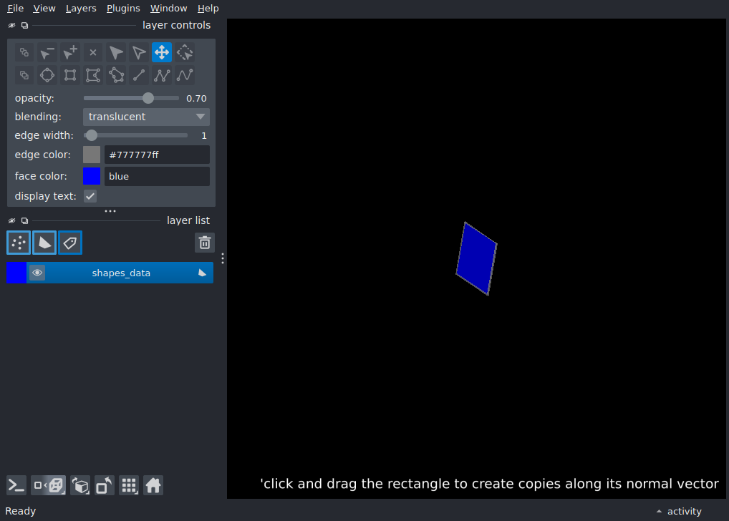The image size is (729, 521).
Task: Click the edge width slider handle
Action: coord(92,135)
